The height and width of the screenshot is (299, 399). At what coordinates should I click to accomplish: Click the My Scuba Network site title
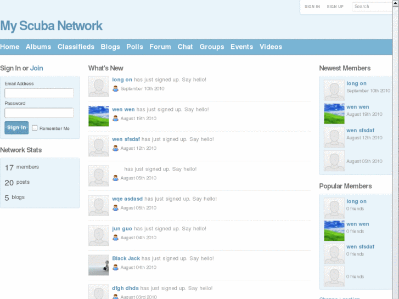point(51,26)
